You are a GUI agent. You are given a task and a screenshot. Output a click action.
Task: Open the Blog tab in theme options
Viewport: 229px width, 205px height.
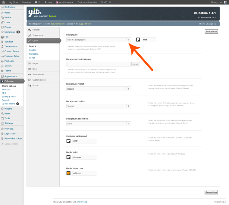[43, 69]
